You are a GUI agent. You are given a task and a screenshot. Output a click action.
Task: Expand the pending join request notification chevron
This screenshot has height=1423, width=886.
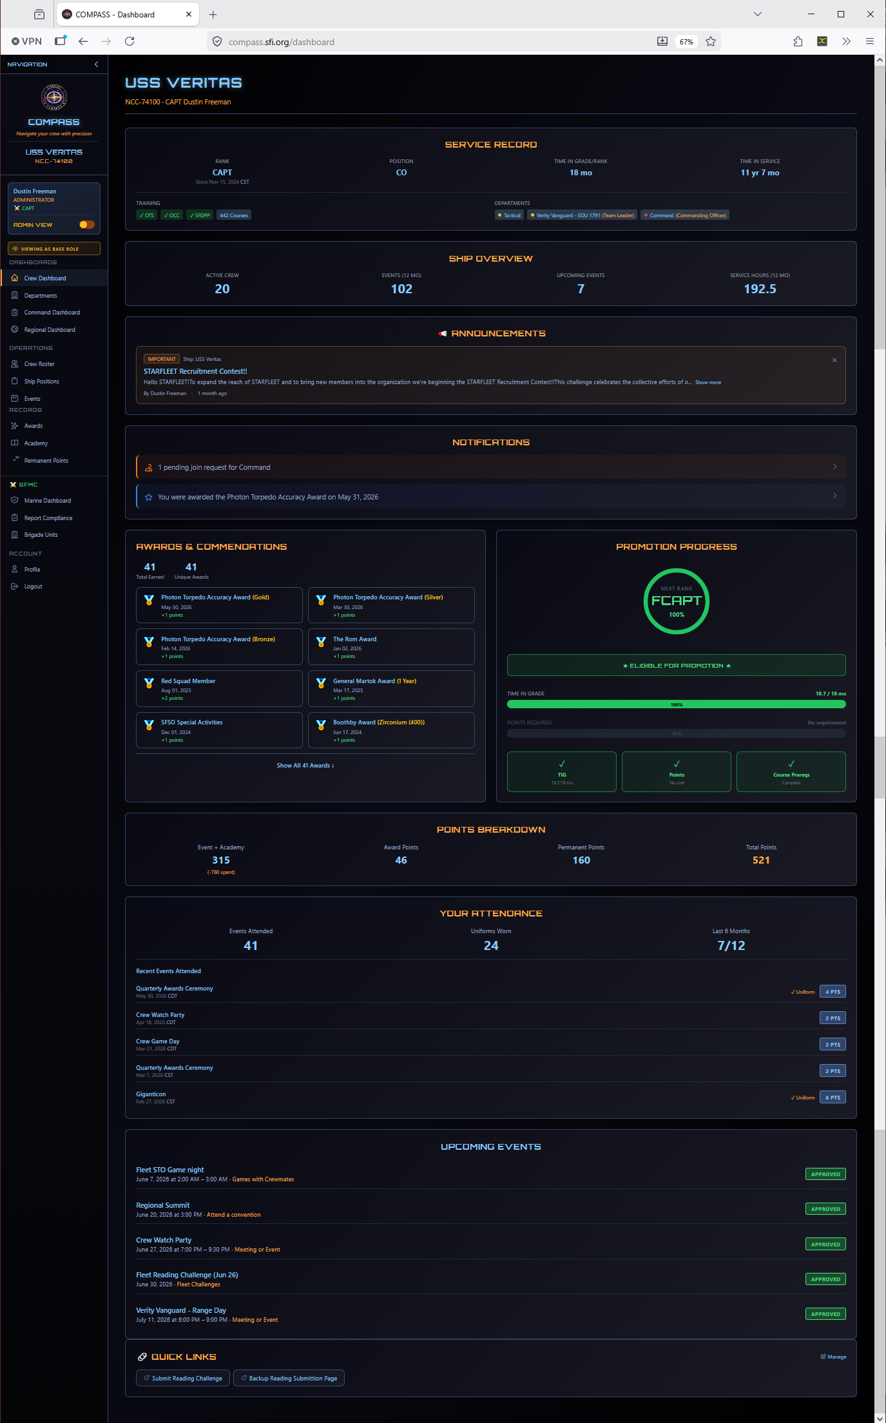tap(835, 467)
